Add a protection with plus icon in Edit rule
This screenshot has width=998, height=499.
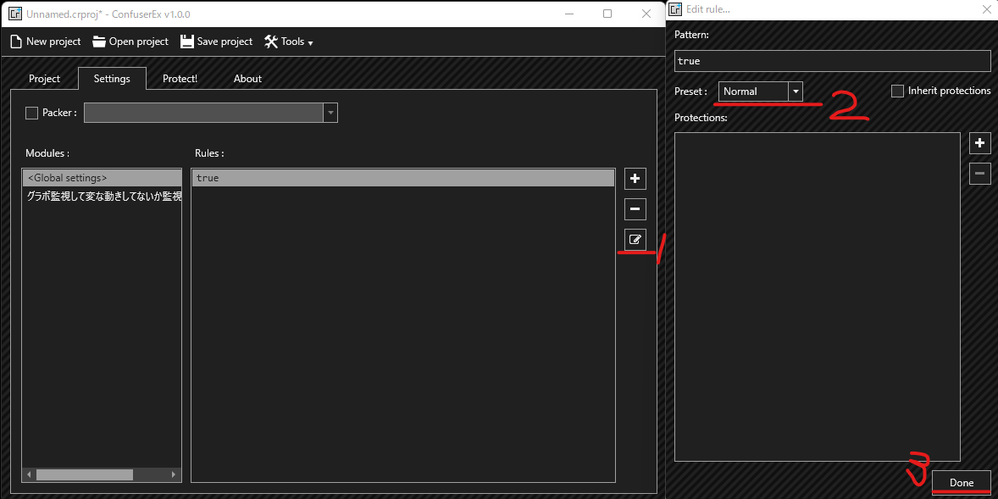pos(980,143)
